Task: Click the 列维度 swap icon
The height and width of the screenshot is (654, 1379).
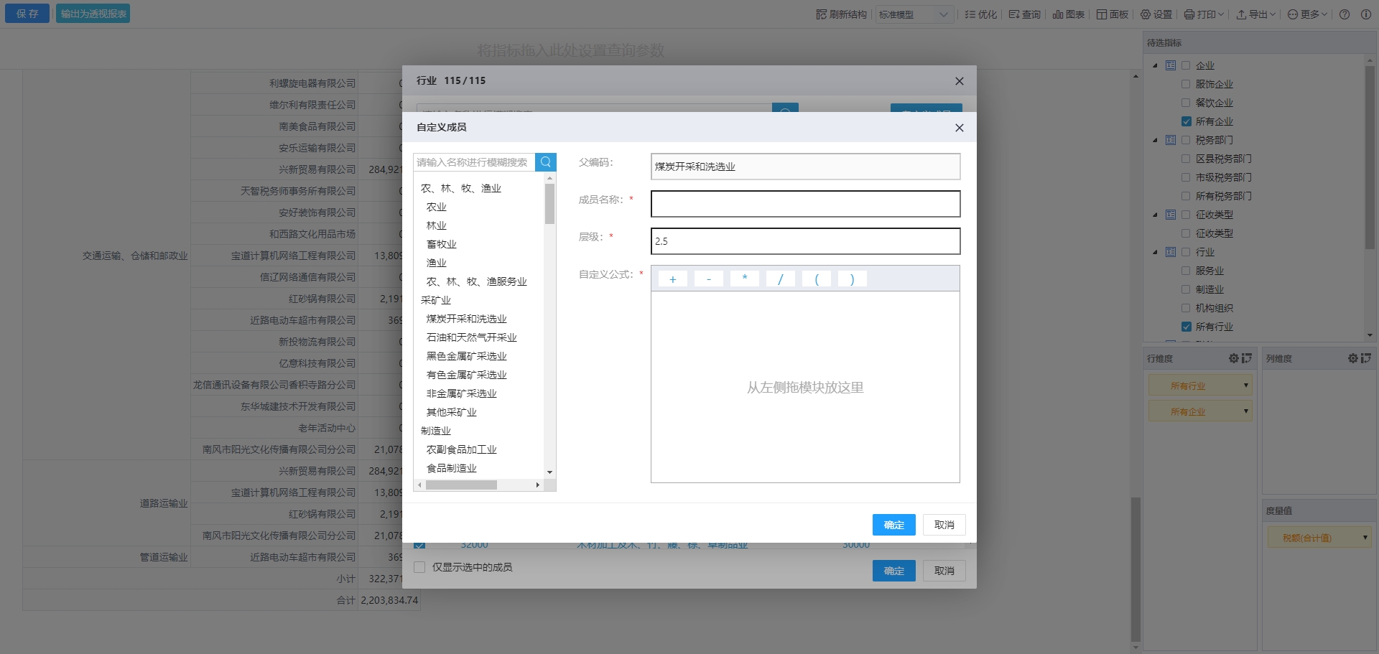Action: (x=1365, y=358)
